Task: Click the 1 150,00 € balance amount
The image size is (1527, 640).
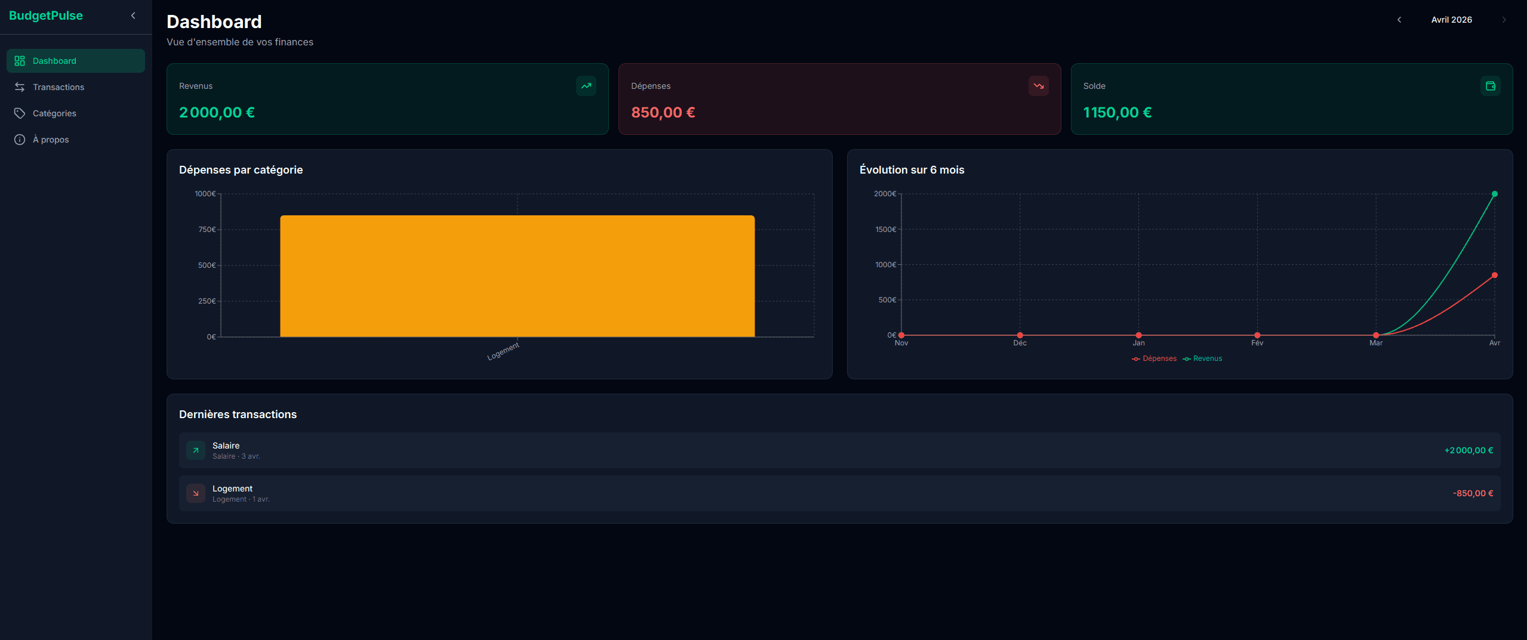Action: pos(1117,113)
